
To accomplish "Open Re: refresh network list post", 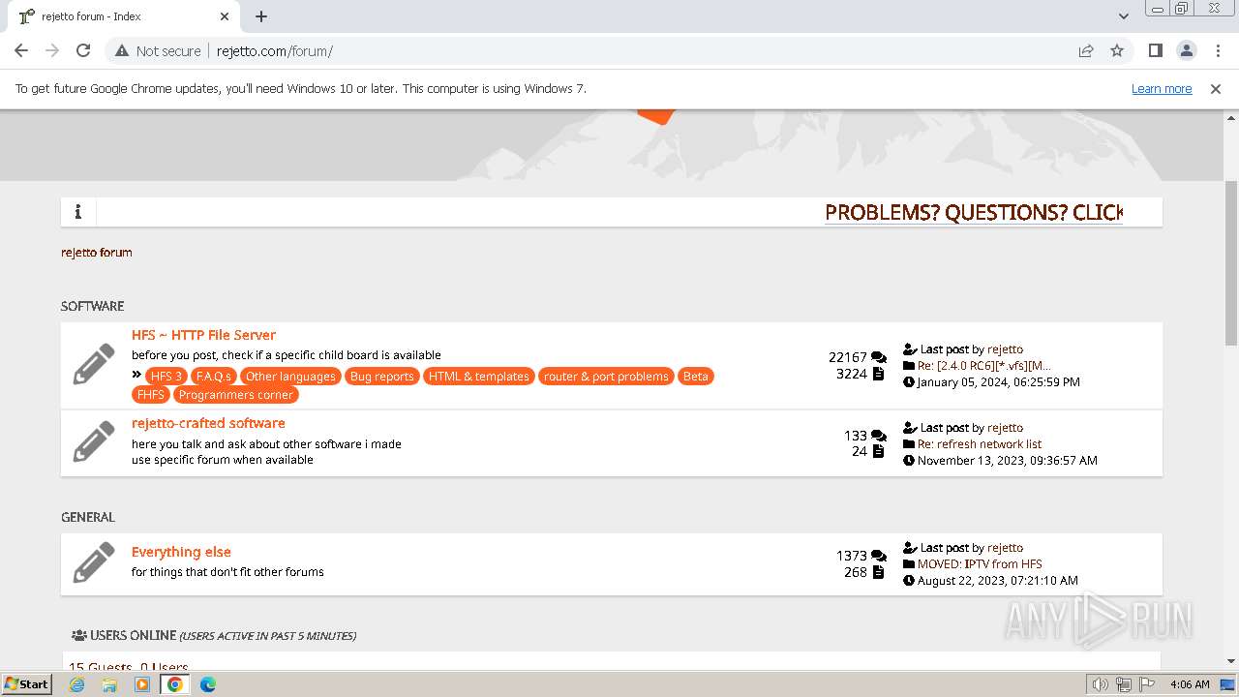I will tap(980, 444).
